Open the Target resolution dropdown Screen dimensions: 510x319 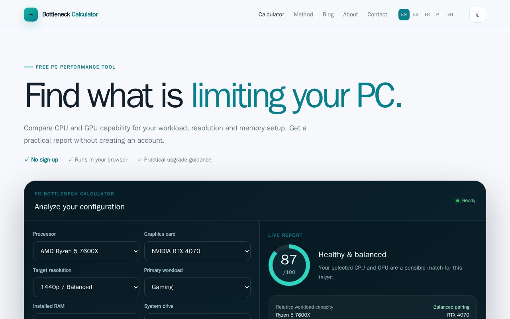click(x=86, y=287)
